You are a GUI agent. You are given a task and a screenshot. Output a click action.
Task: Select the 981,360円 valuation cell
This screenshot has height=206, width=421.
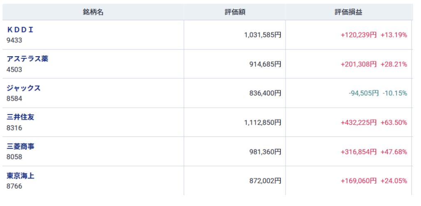tap(265, 152)
